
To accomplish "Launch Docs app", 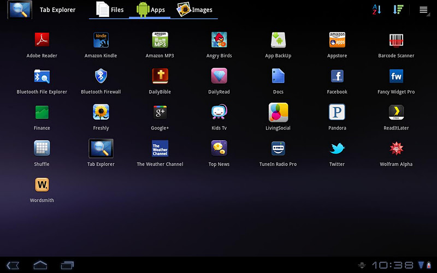I will [278, 76].
